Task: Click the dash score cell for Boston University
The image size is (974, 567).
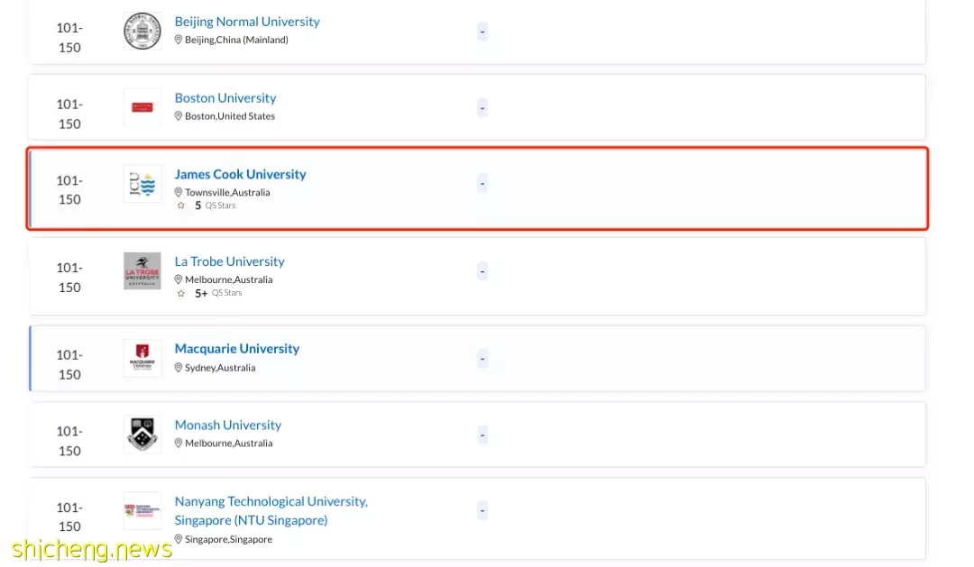Action: [482, 107]
